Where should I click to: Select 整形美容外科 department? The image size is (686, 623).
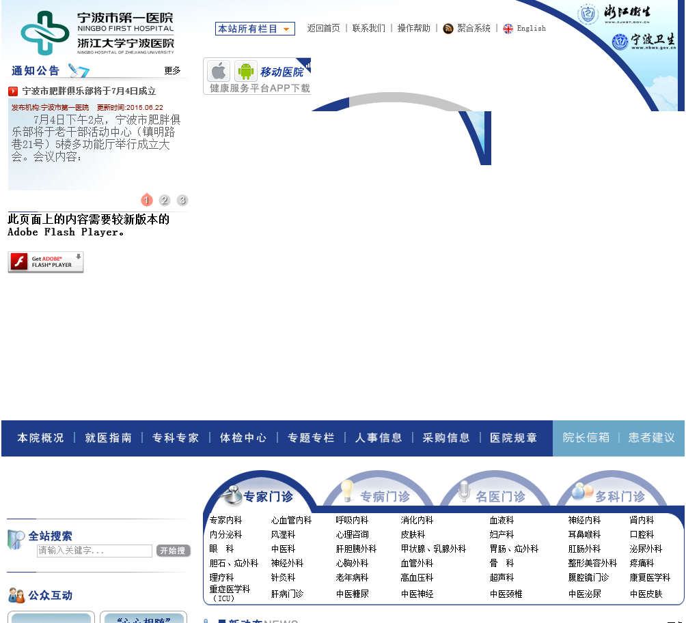click(x=592, y=564)
